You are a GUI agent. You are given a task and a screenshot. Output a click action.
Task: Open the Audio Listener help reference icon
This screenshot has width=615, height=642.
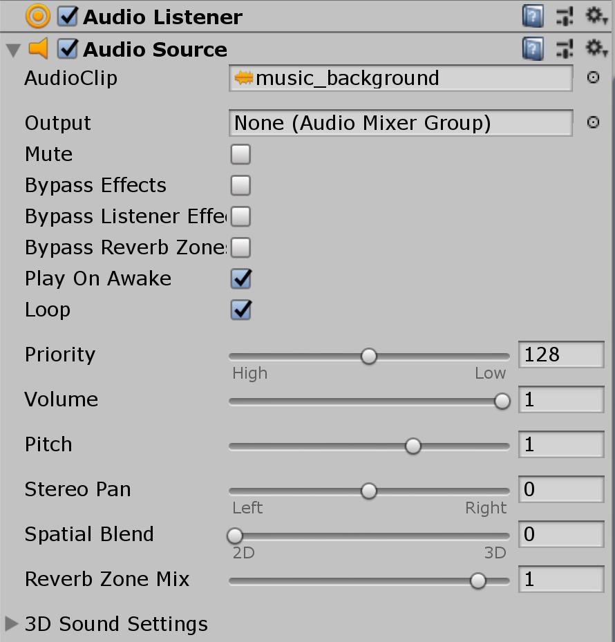[533, 17]
